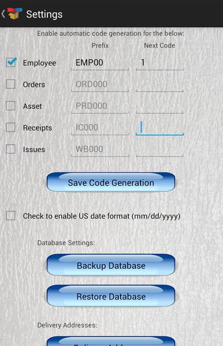Enable the Issues code generation checkbox
The height and width of the screenshot is (346, 223).
pos(11,149)
